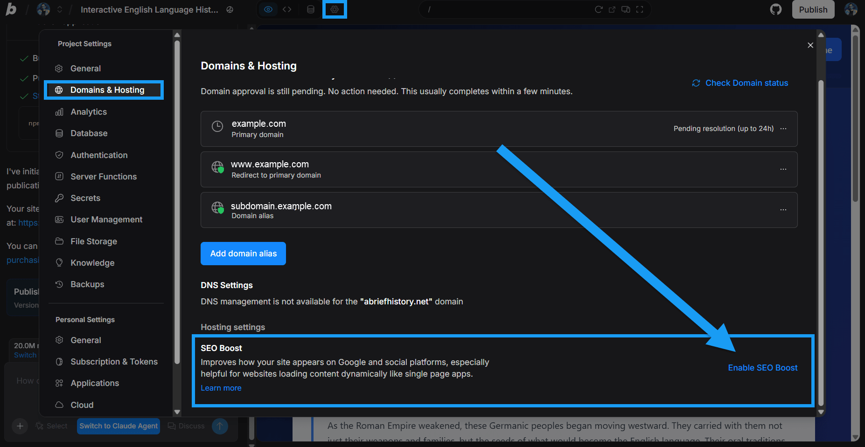
Task: Toggle responsive device preview icon
Action: 626,9
